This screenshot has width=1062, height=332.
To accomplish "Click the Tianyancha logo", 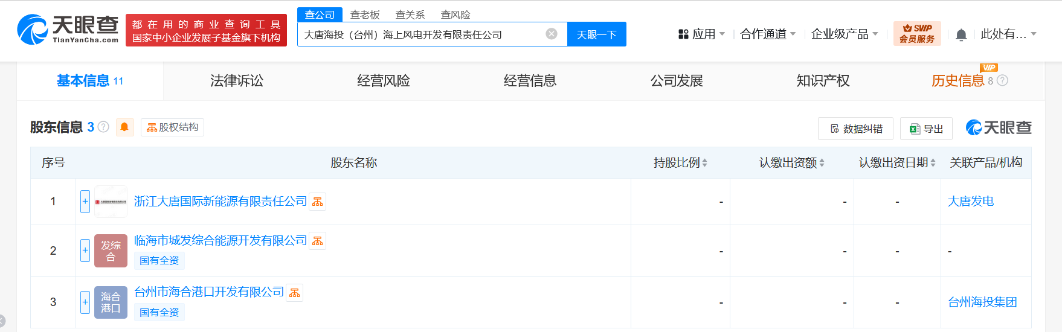I will pyautogui.click(x=68, y=30).
